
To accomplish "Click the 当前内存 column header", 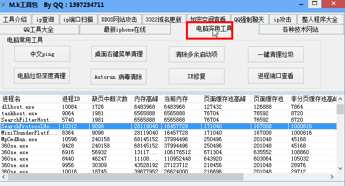I will [181, 99].
